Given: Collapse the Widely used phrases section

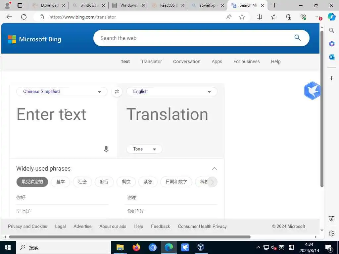Looking at the screenshot, I should [214, 169].
